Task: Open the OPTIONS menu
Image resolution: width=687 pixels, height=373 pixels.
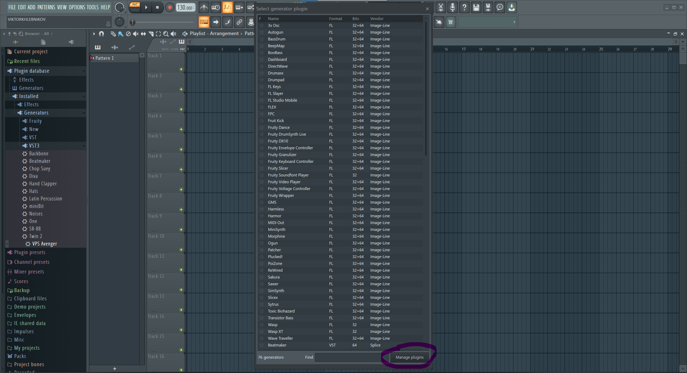Action: tap(77, 7)
